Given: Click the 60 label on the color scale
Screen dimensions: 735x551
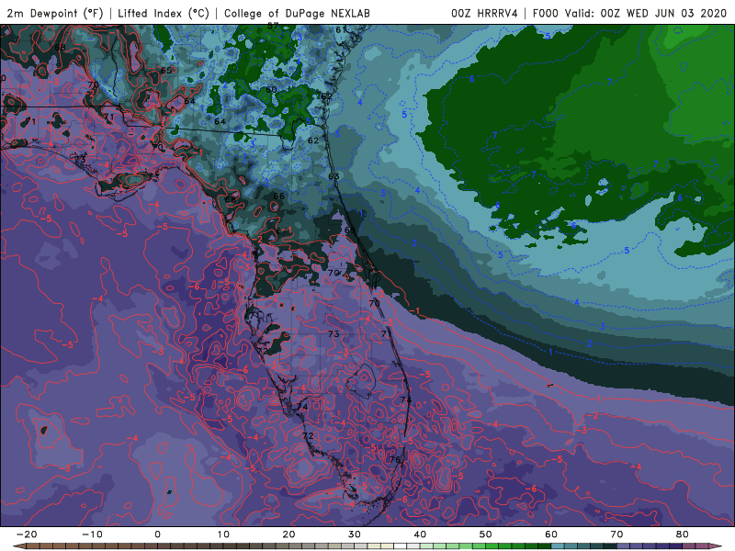Looking at the screenshot, I should click(x=551, y=534).
